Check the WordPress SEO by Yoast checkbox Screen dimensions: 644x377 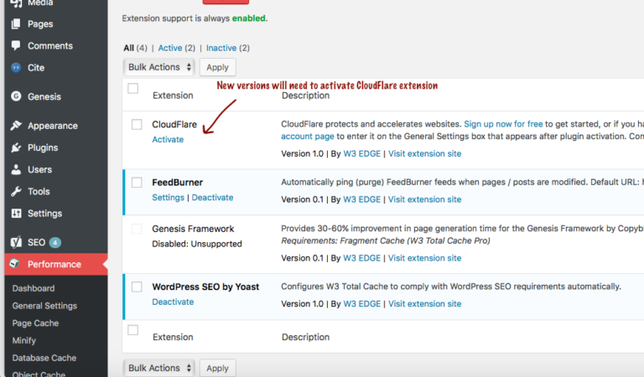(x=137, y=287)
